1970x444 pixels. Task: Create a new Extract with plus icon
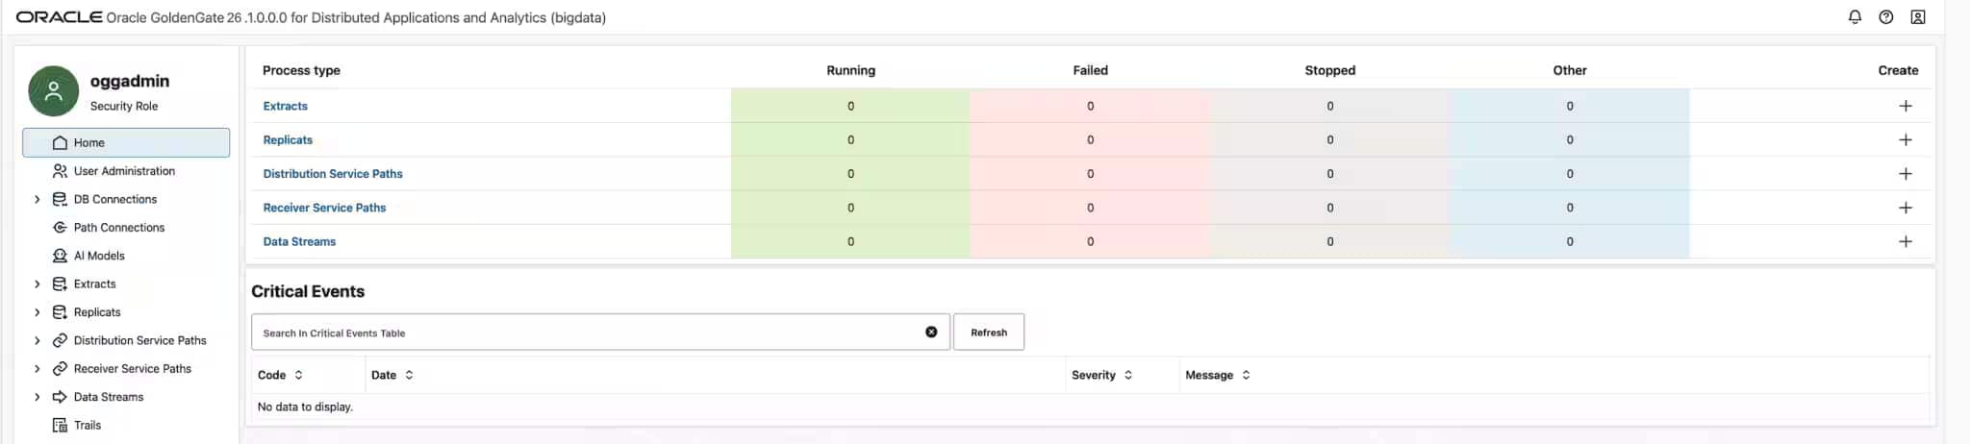coord(1905,106)
